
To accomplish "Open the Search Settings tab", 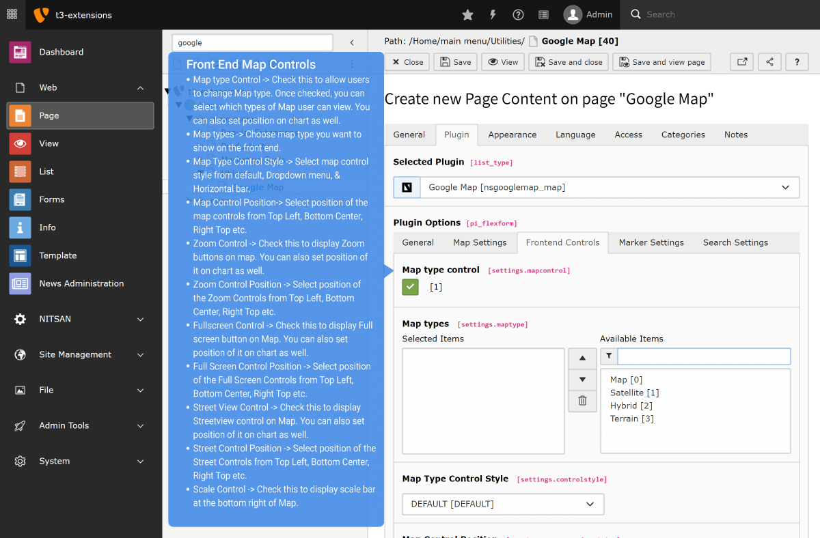I will (x=735, y=242).
